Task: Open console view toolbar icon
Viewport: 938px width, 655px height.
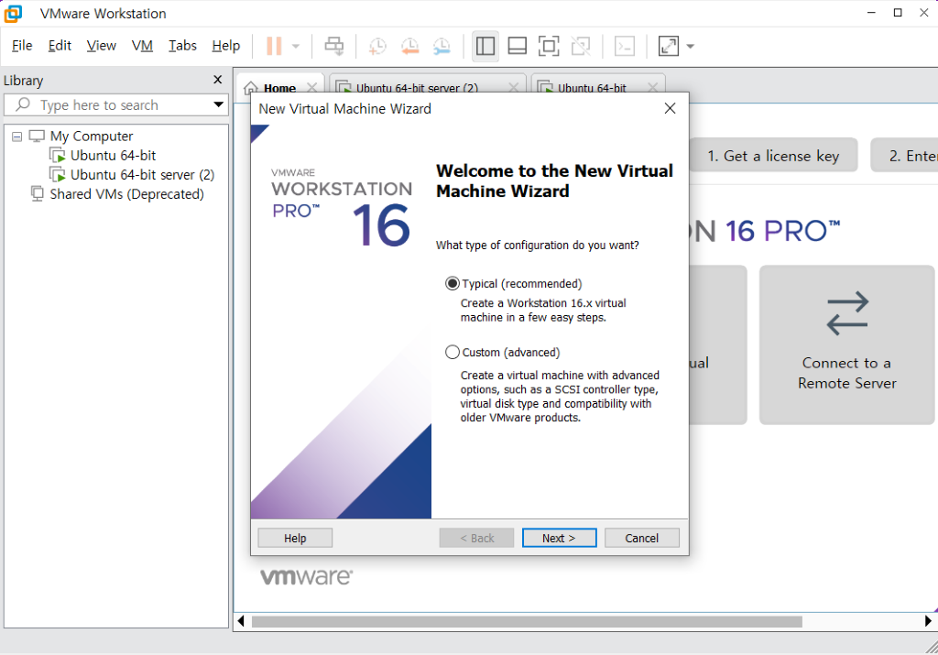Action: tap(625, 46)
